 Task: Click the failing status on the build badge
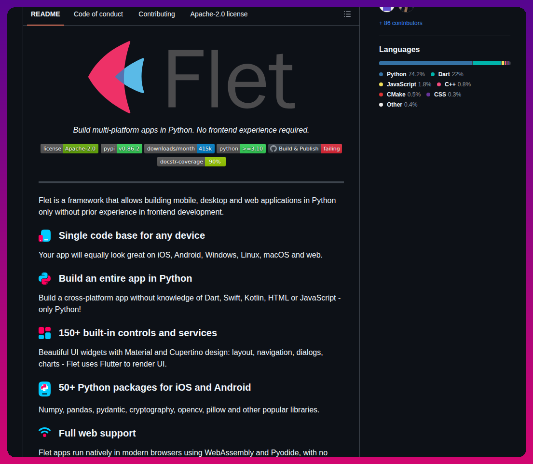[x=331, y=149]
